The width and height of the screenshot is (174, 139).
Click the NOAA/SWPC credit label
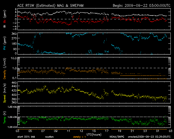point(116,137)
